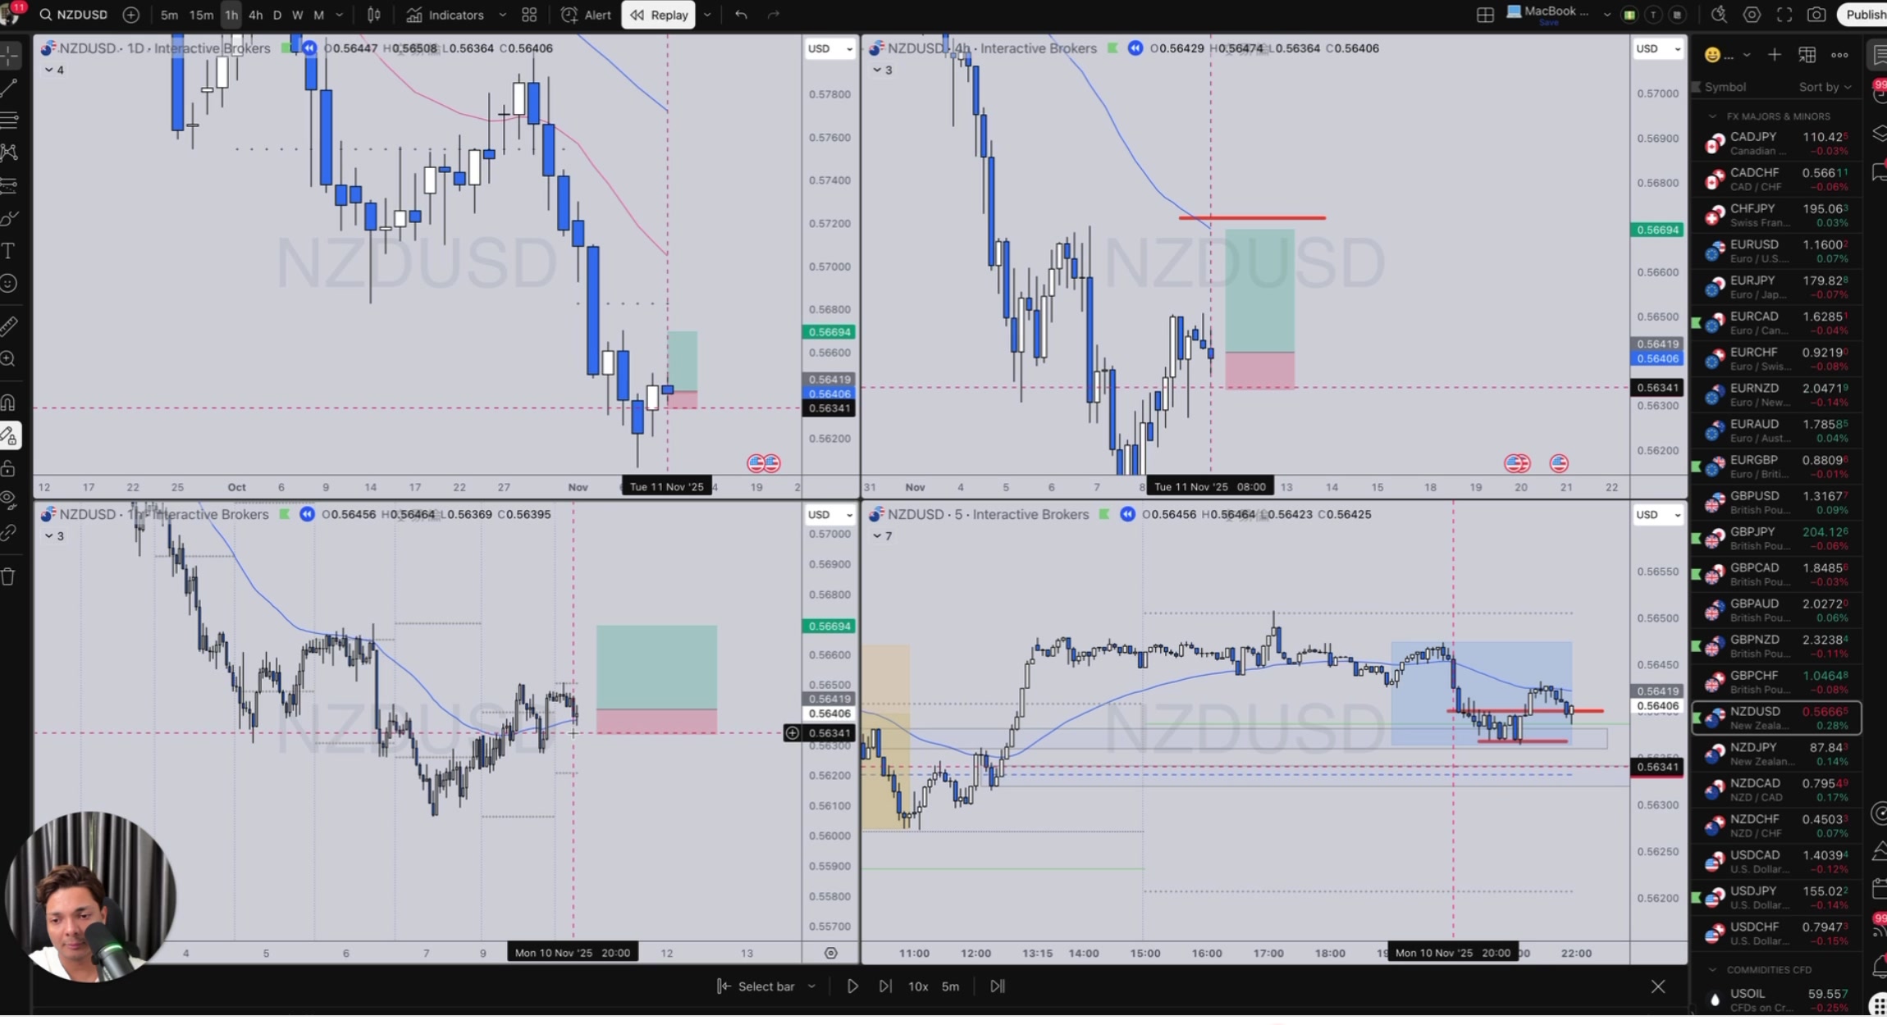Click the undo arrow

coord(741,15)
